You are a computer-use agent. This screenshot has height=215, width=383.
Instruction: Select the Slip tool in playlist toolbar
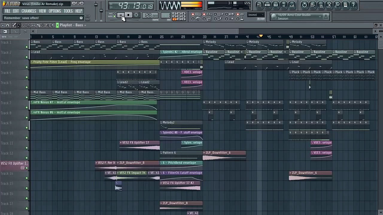pos(33,25)
